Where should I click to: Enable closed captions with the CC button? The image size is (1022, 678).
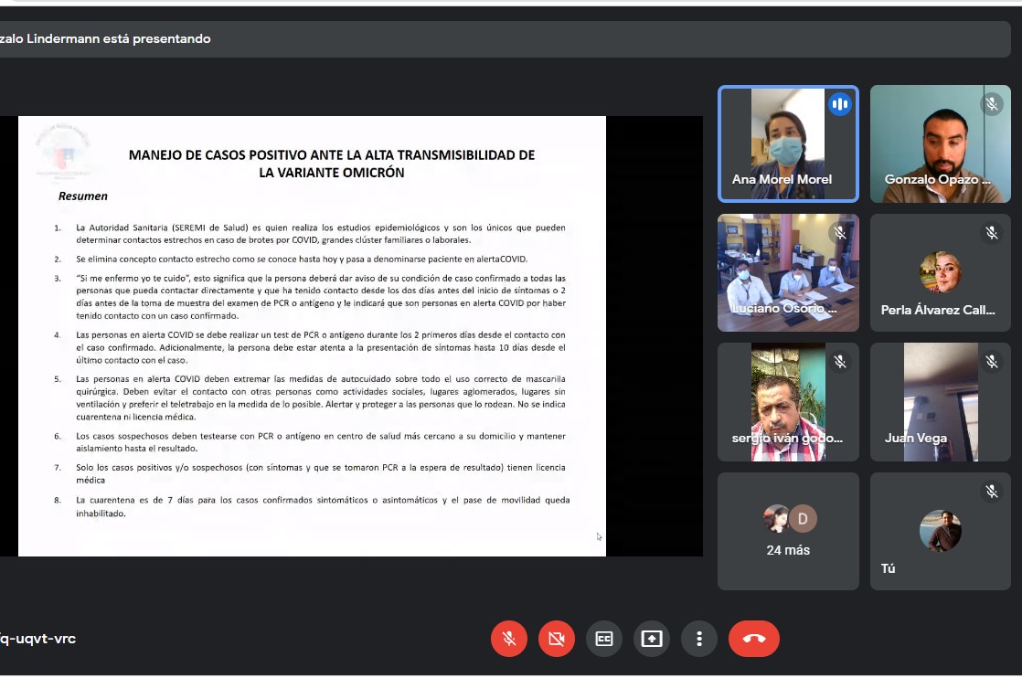[604, 639]
